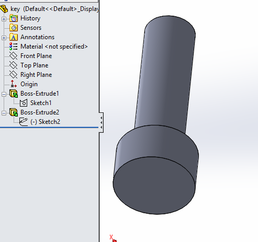The height and width of the screenshot is (242, 258).
Task: Click the Front Plane icon
Action: [x=13, y=56]
